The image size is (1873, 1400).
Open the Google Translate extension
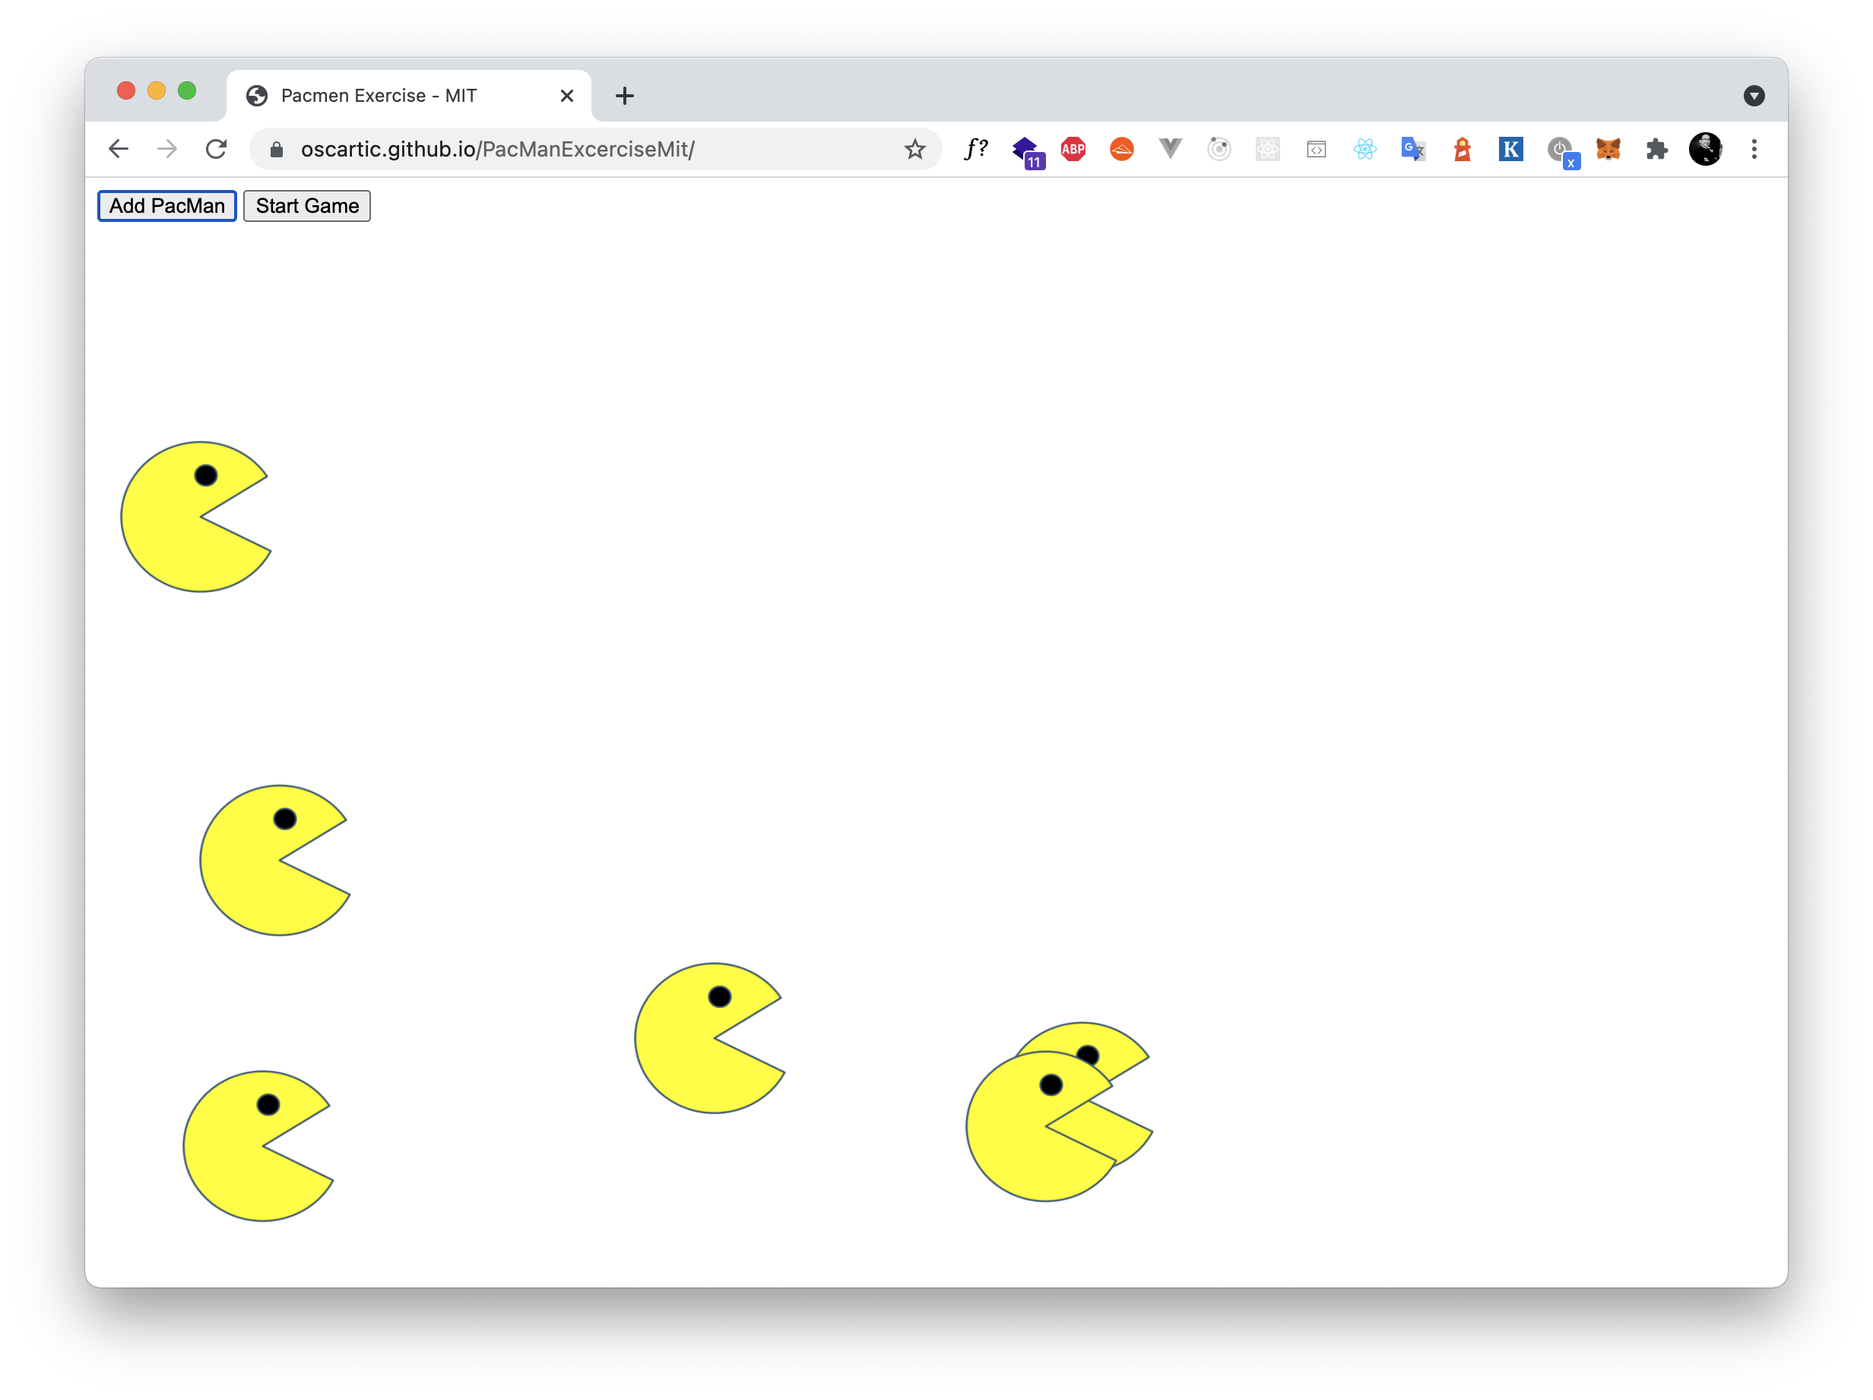pyautogui.click(x=1412, y=150)
